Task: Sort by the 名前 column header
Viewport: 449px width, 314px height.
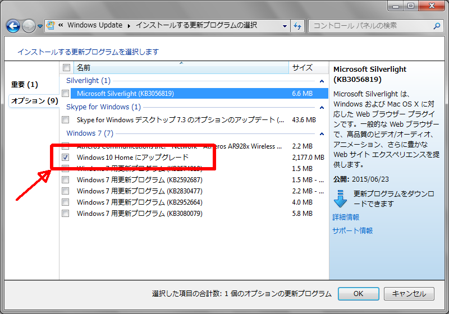Action: pyautogui.click(x=181, y=68)
